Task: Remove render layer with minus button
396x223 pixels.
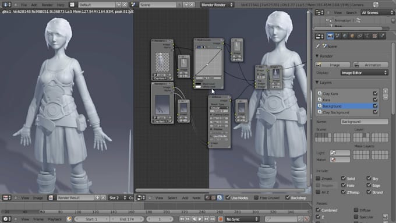Action: (x=385, y=97)
